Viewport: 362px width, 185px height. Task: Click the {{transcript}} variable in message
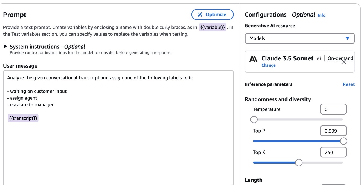[23, 118]
